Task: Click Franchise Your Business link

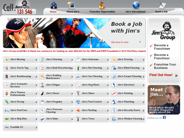Action: click(165, 66)
